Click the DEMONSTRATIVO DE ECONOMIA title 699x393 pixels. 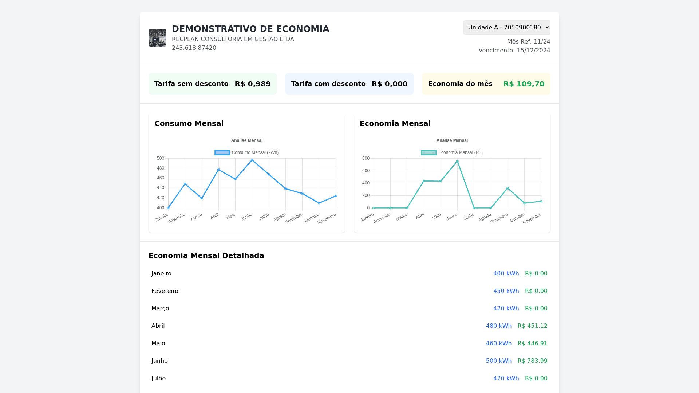pos(250,29)
